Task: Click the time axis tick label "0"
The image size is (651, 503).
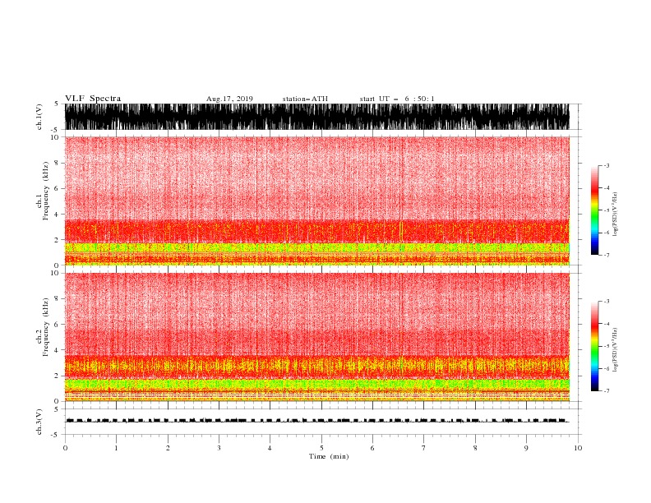Action: pos(65,448)
